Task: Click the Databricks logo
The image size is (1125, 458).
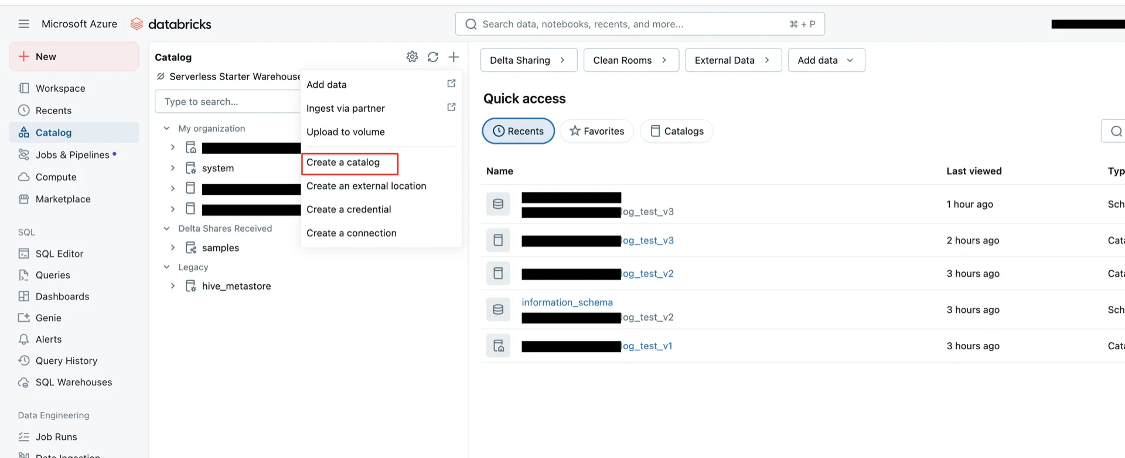Action: coord(171,24)
